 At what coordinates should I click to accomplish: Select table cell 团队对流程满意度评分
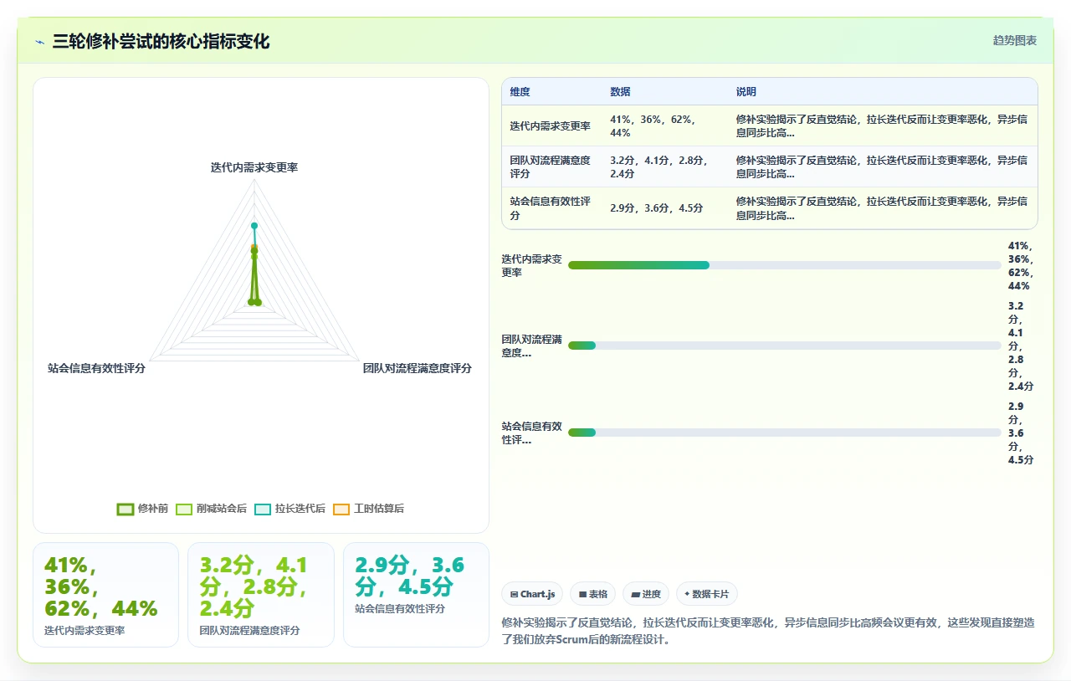[551, 167]
